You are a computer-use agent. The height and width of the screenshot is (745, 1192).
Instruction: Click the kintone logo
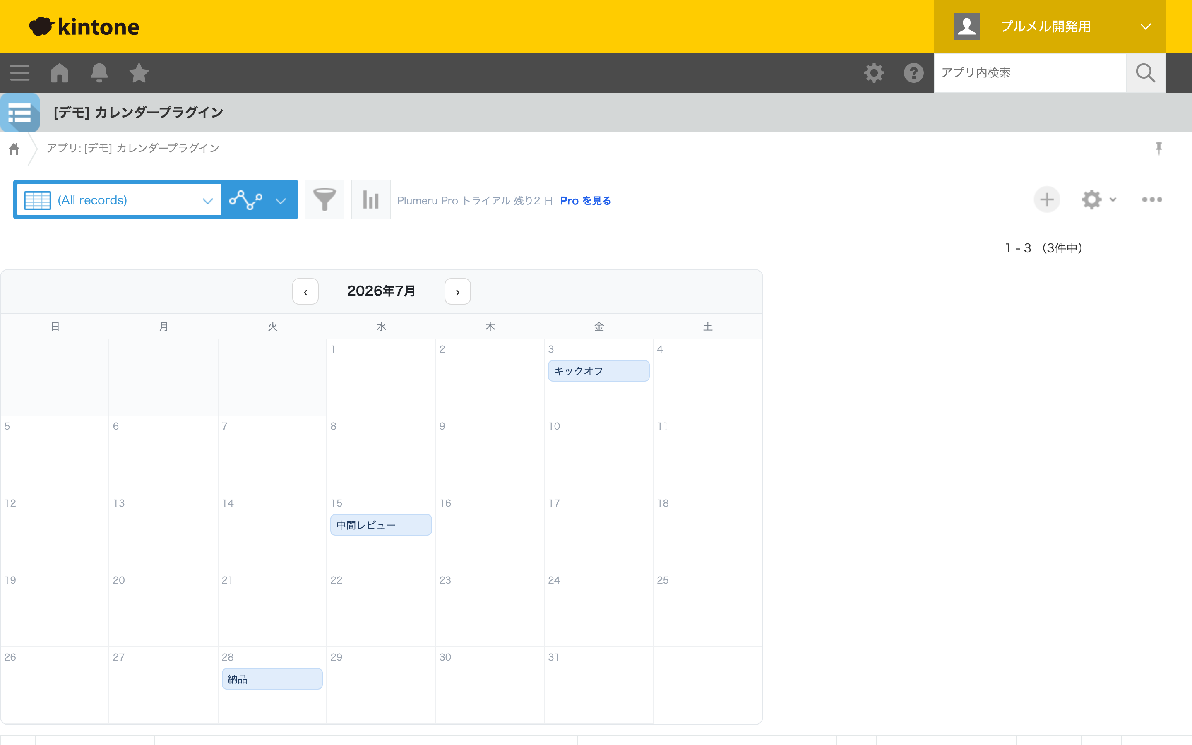(x=84, y=26)
